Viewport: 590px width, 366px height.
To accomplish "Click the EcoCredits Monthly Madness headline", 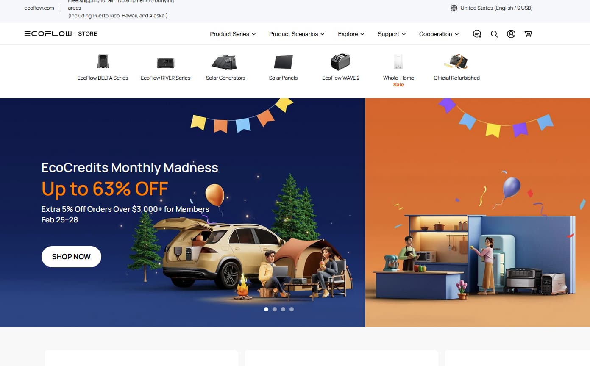I will point(130,168).
